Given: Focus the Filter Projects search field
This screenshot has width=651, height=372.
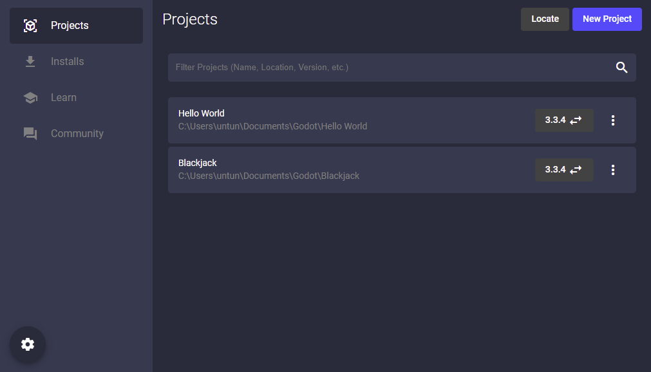Looking at the screenshot, I should coord(402,68).
